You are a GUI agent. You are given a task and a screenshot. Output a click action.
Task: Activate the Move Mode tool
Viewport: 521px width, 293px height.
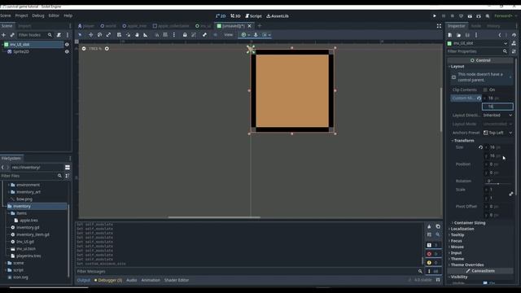[90, 35]
